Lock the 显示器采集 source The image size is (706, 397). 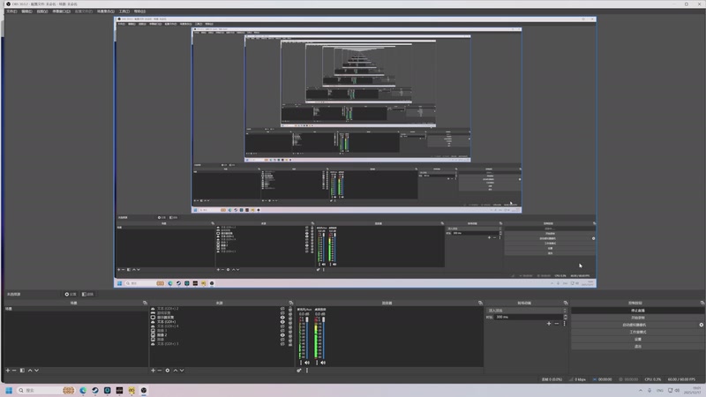tap(290, 318)
